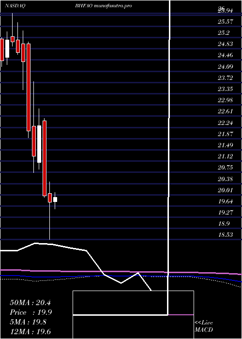Click the 25.2 price axis label
Image resolution: width=242 pixels, height=339 pixels.
coord(224,33)
